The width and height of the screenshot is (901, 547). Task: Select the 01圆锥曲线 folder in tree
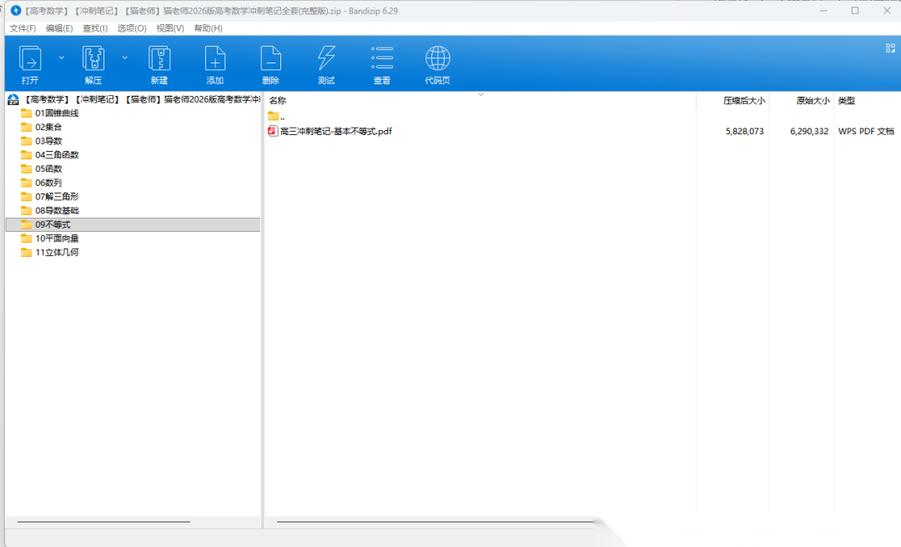coord(57,113)
